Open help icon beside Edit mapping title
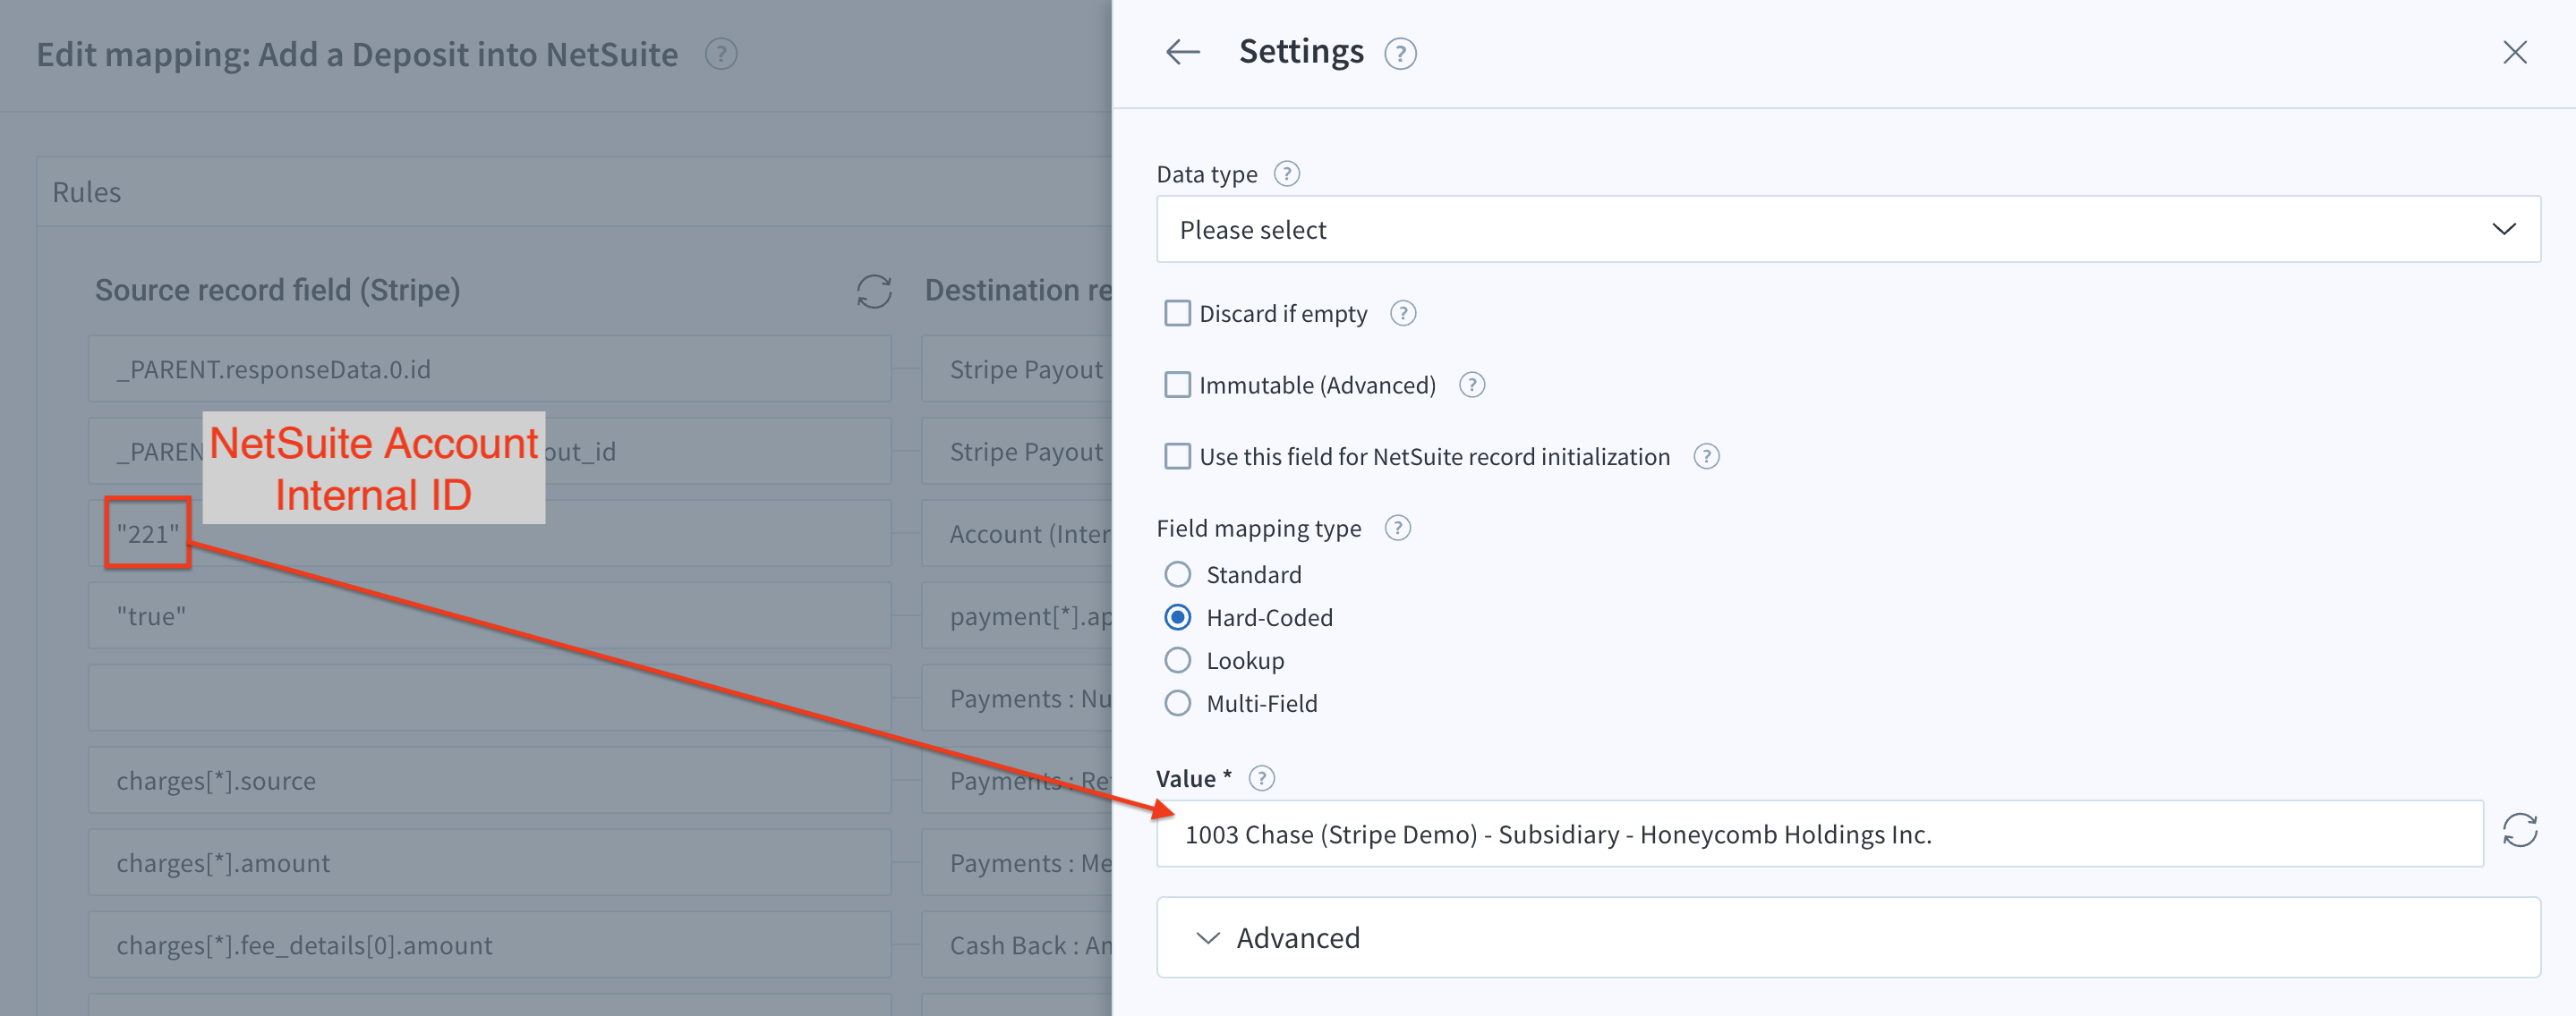Viewport: 2576px width, 1016px height. 721,54
